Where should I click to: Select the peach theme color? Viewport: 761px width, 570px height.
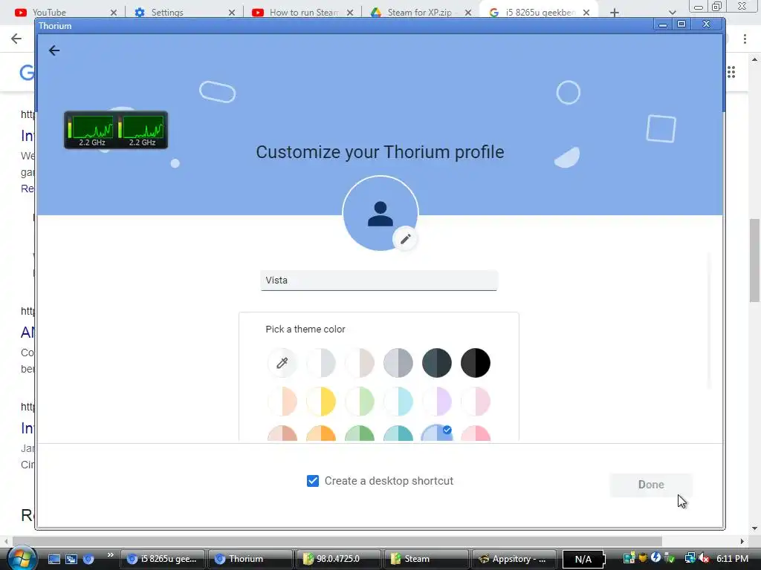282,402
